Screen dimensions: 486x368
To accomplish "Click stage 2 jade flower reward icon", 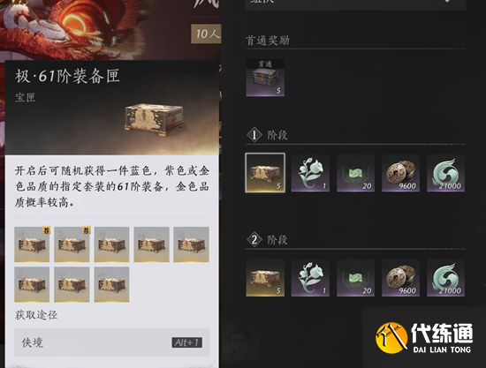I will tap(310, 278).
